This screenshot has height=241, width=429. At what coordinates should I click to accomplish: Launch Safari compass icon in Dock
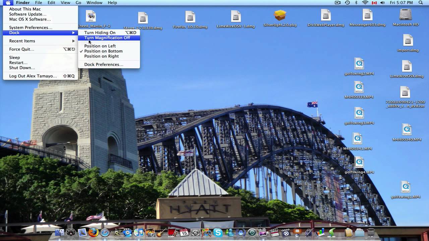click(105, 232)
